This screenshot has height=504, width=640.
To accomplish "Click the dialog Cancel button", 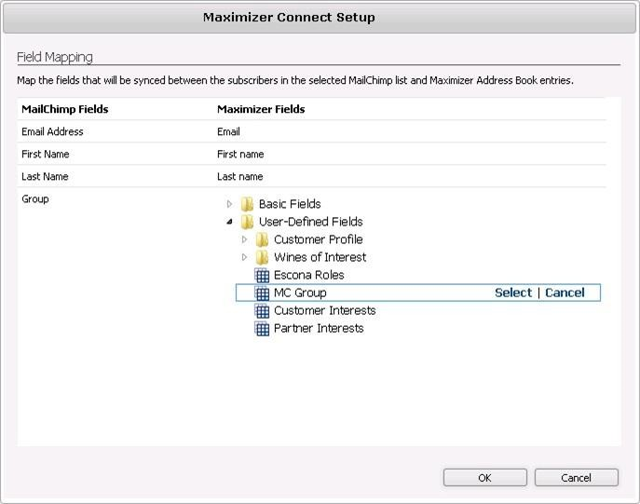I will (576, 478).
